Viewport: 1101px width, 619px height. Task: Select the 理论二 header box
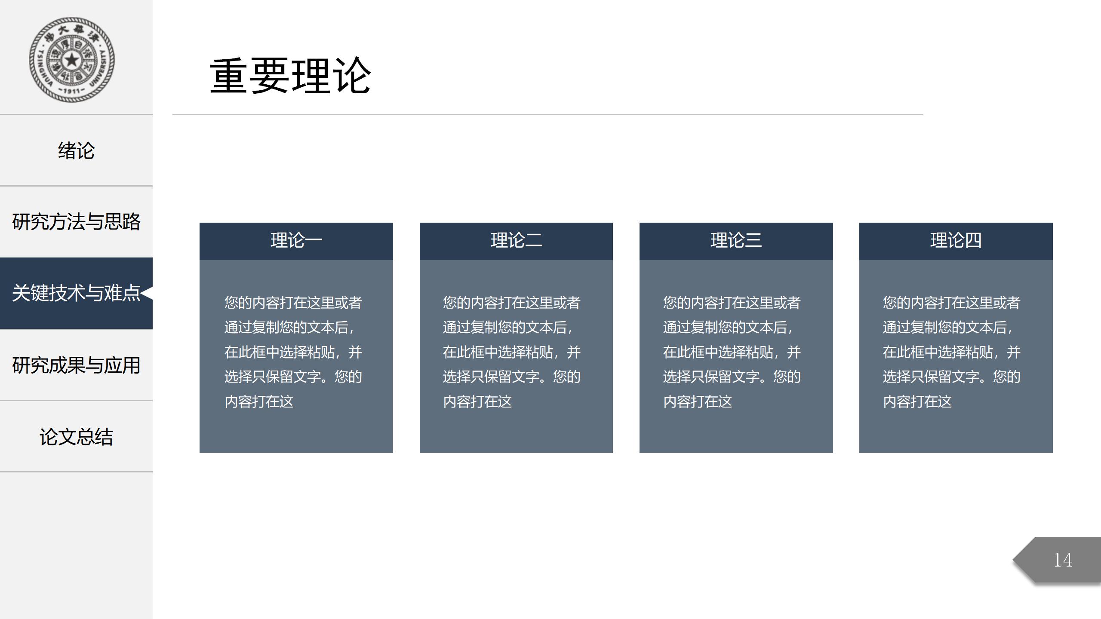click(x=516, y=241)
